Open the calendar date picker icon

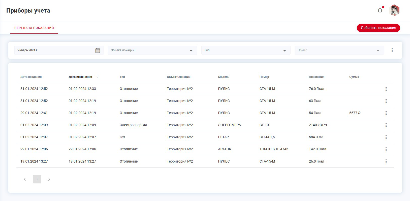(x=98, y=51)
